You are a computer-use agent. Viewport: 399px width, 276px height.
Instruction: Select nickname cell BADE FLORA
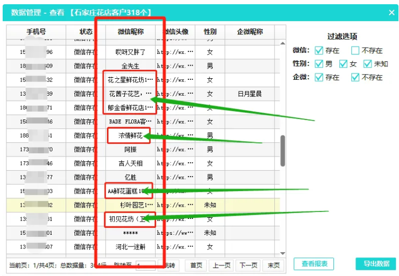pyautogui.click(x=131, y=122)
